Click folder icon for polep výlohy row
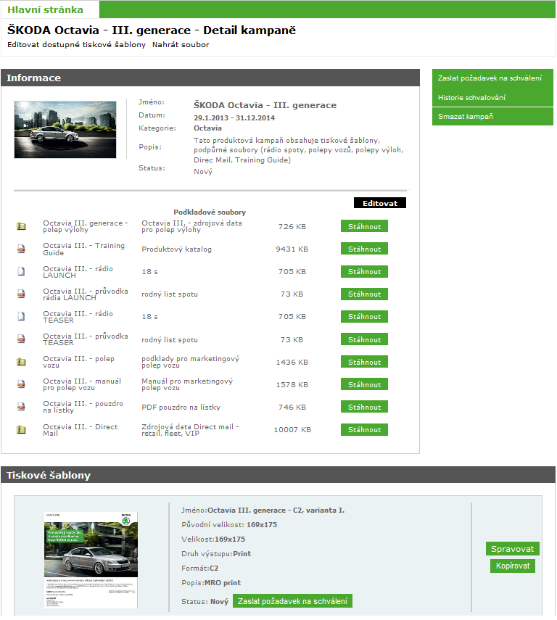Viewport: 557px width, 620px height. pos(21,226)
